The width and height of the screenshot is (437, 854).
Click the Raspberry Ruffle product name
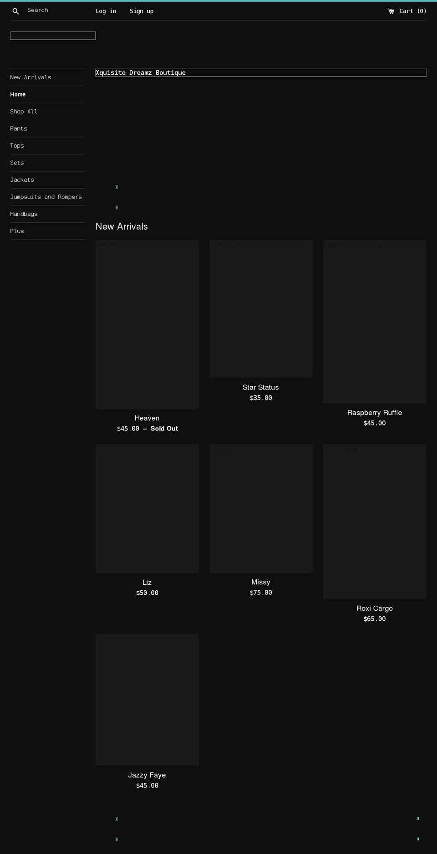point(374,413)
